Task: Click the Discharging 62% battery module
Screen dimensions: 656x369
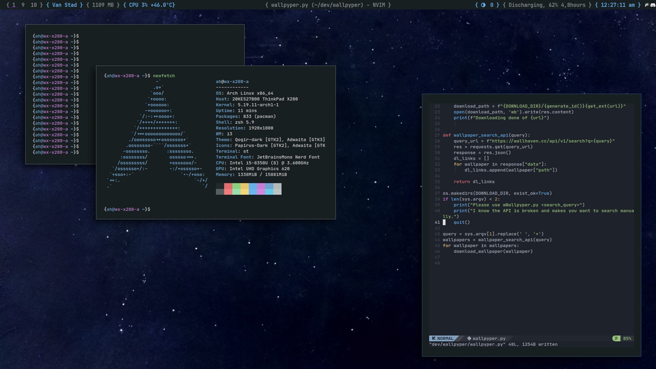Action: pyautogui.click(x=548, y=5)
